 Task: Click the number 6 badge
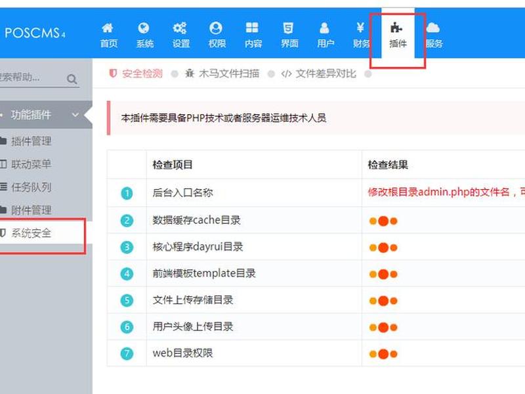coord(127,327)
